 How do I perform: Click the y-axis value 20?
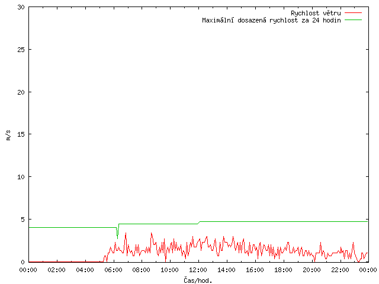coord(21,92)
